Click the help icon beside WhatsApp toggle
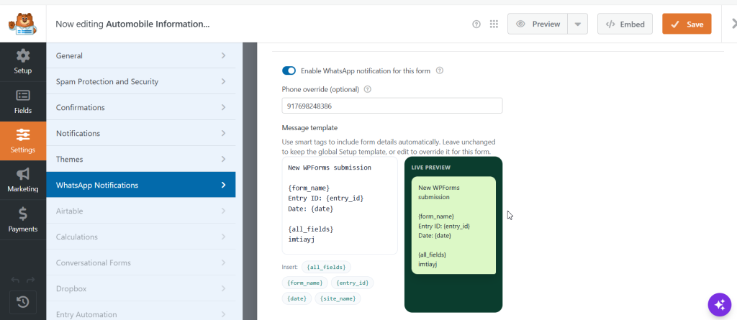 [x=440, y=71]
